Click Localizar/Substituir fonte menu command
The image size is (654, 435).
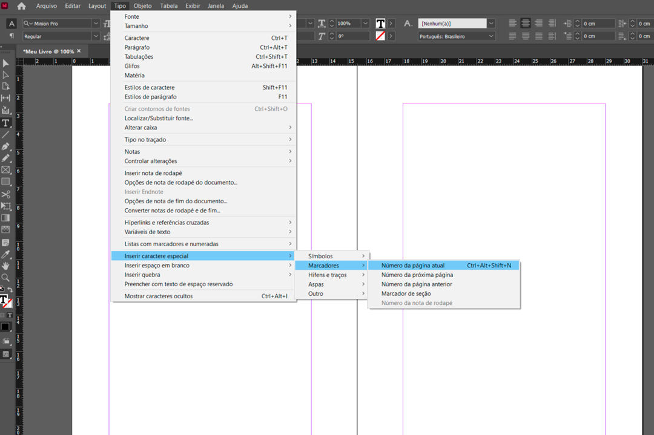pyautogui.click(x=150, y=118)
